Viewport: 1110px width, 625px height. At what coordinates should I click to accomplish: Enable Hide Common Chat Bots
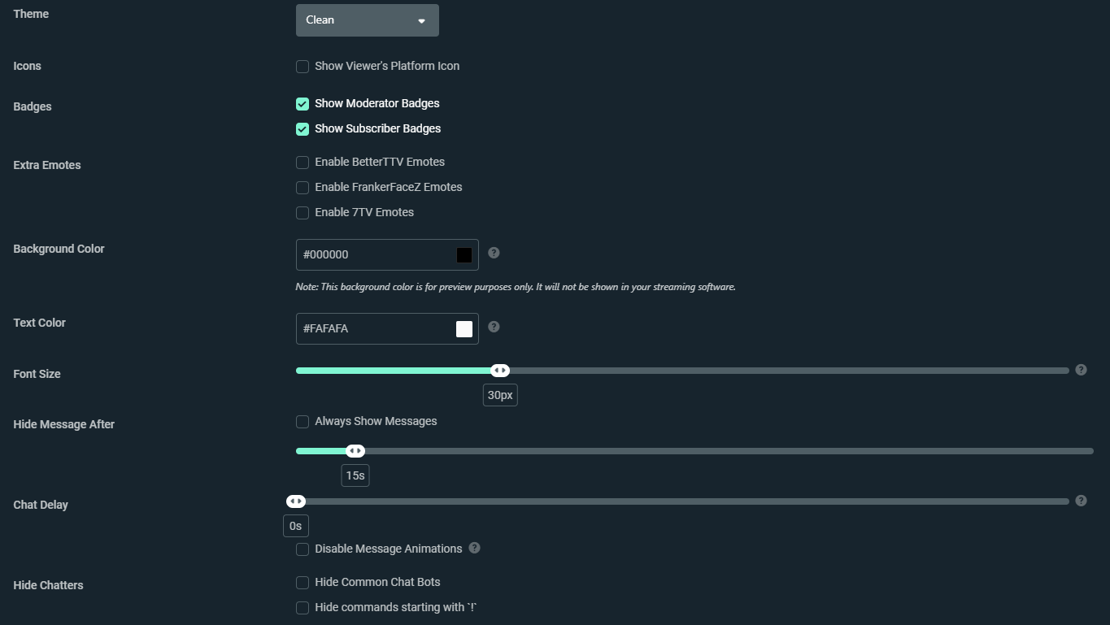[x=302, y=583]
